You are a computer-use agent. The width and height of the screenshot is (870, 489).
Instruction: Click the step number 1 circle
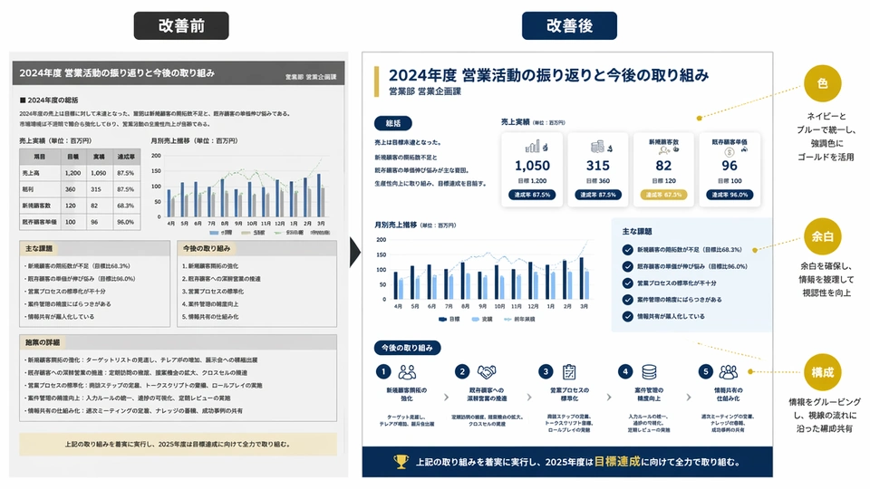tap(383, 371)
